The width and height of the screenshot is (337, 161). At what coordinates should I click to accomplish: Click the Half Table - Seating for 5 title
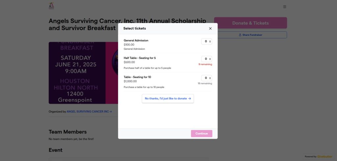tap(140, 58)
